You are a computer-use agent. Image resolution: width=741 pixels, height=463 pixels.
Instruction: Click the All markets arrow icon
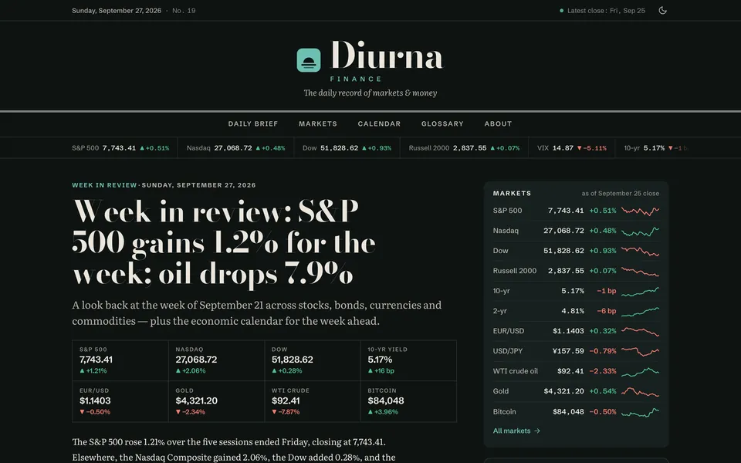537,431
